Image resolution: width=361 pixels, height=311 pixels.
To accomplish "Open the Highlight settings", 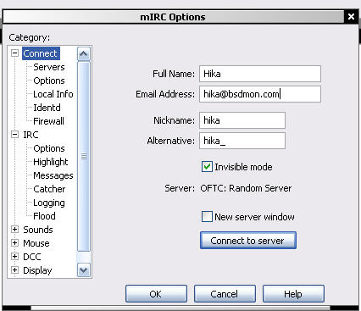I will (x=51, y=162).
